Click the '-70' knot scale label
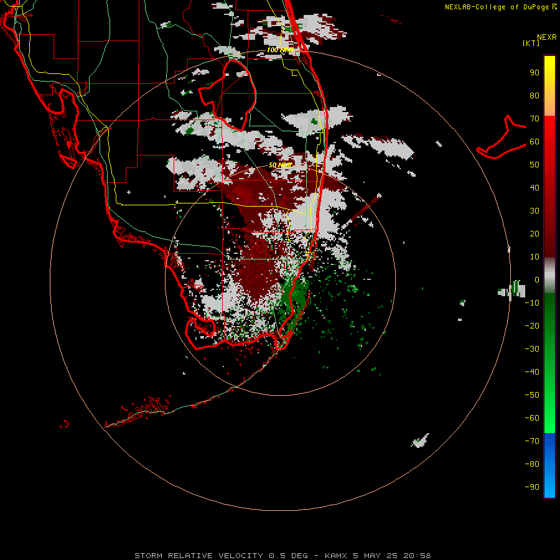This screenshot has height=560, width=560. point(532,441)
